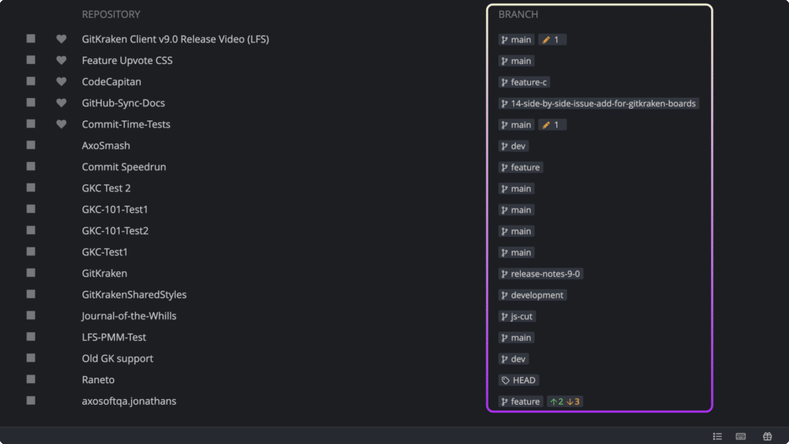Click the pencil edit badge beside GitKraken Client row

point(552,39)
